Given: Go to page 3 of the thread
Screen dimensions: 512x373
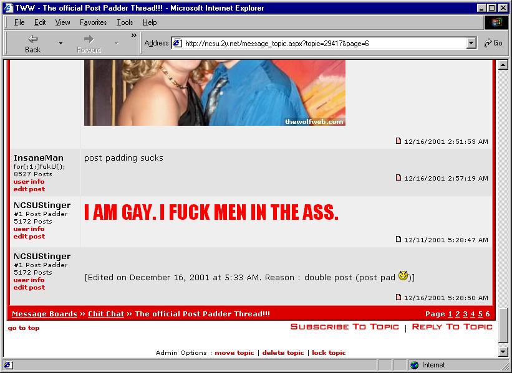Looking at the screenshot, I should 465,314.
